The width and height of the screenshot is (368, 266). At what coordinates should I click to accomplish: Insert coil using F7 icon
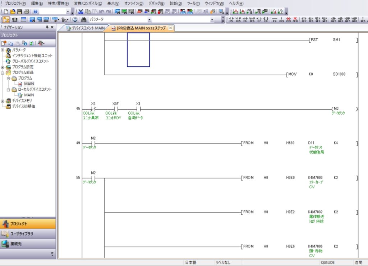point(259,20)
